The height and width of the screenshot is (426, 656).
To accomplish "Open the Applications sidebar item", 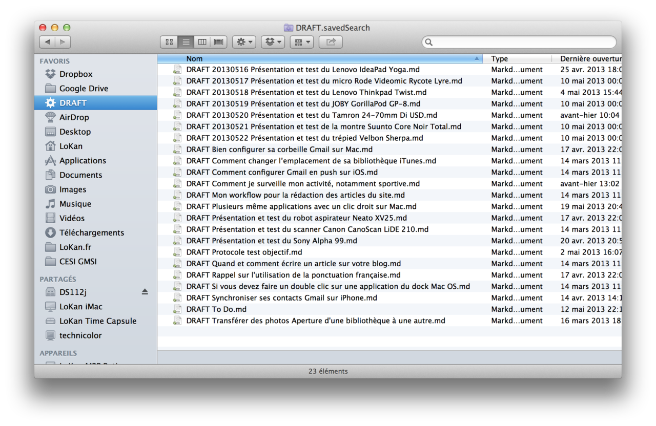I will pos(83,160).
